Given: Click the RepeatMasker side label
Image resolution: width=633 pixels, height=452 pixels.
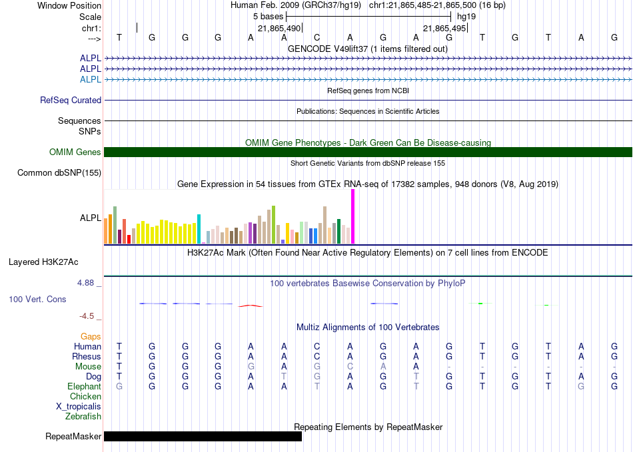Looking at the screenshot, I should tap(73, 436).
